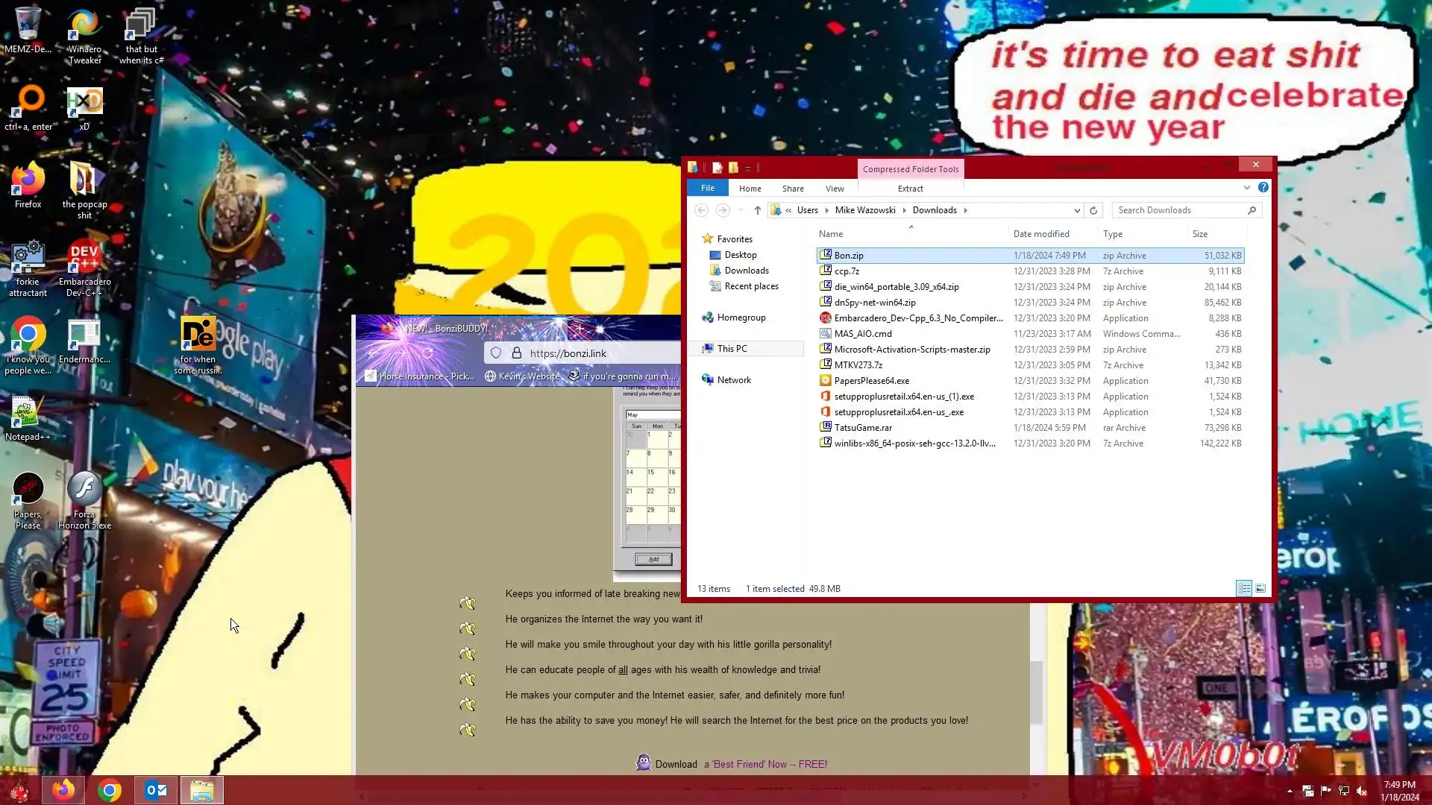Switch to large icons view

(1260, 589)
